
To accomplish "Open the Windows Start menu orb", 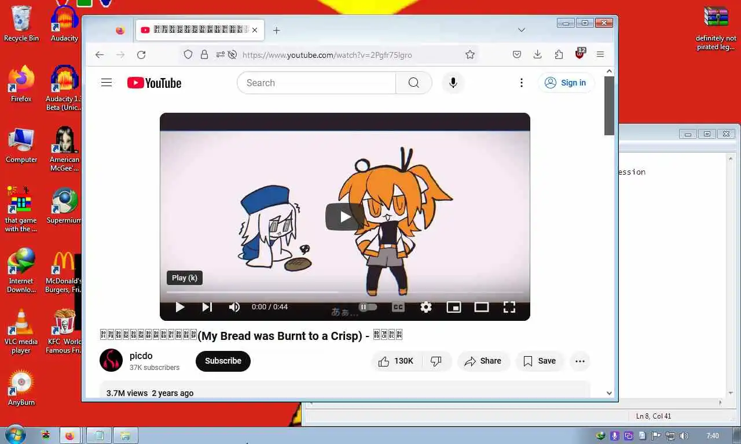I will click(15, 435).
